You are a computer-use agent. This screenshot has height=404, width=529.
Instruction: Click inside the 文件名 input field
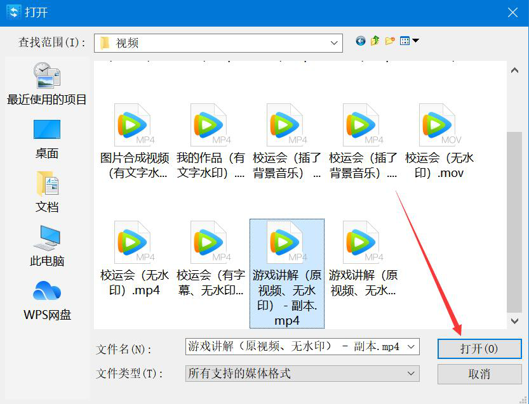[x=286, y=347]
